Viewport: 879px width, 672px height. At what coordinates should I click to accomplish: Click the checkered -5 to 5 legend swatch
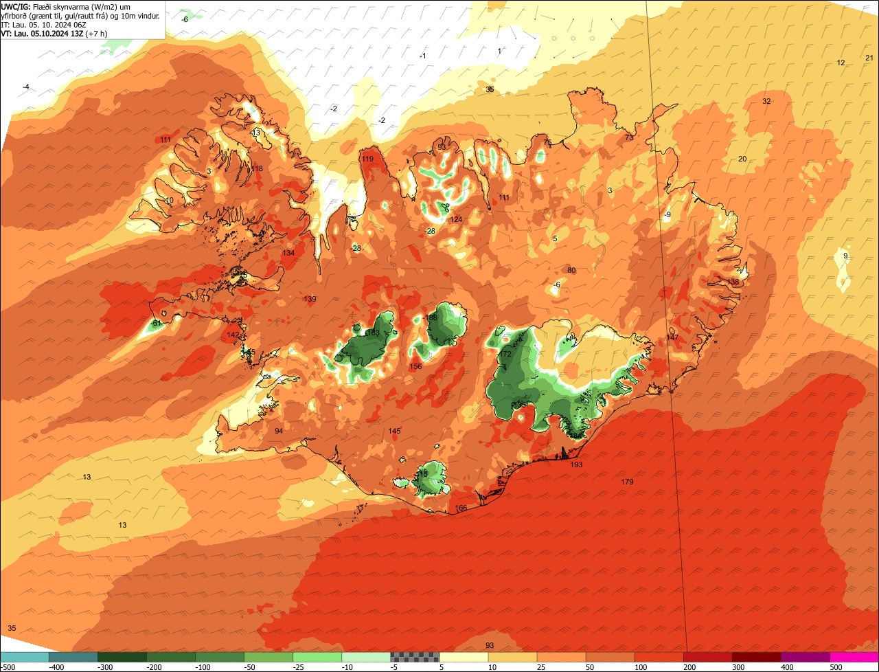pyautogui.click(x=415, y=657)
